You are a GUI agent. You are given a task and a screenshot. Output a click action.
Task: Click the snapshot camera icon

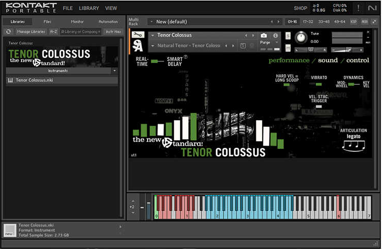click(x=264, y=35)
